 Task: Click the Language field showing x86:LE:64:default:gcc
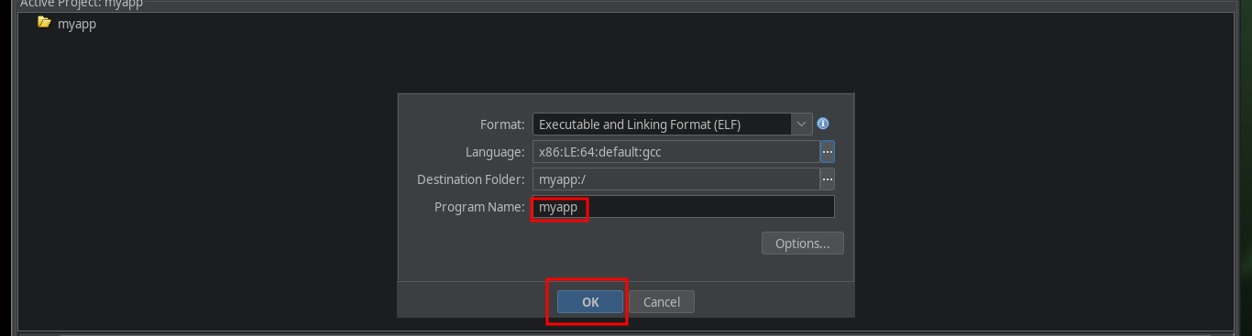click(x=675, y=151)
